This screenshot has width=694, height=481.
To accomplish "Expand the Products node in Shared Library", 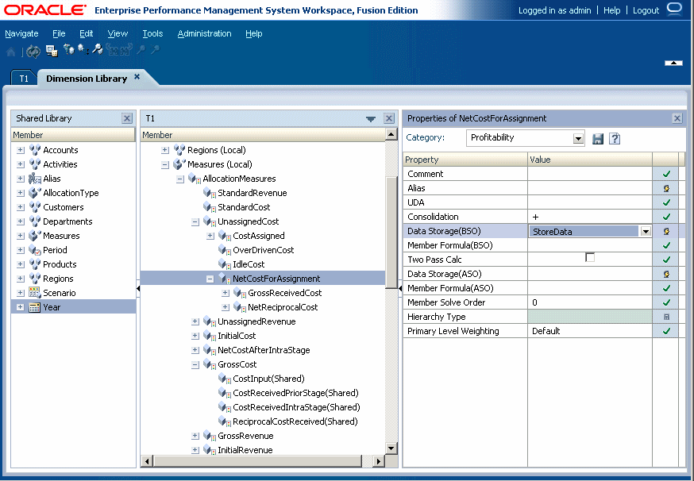I will (21, 264).
